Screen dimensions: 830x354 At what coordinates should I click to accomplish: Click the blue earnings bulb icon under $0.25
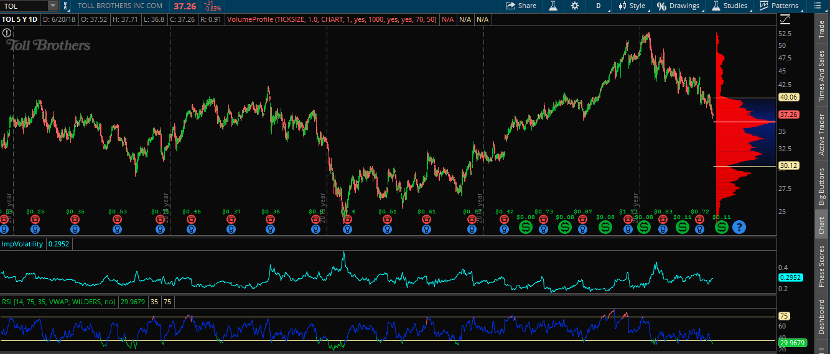(x=35, y=229)
